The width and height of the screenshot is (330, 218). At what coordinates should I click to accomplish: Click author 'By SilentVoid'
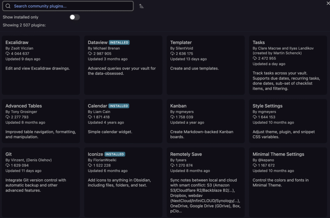pyautogui.click(x=182, y=48)
